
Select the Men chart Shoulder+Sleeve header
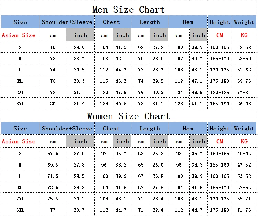(67, 22)
